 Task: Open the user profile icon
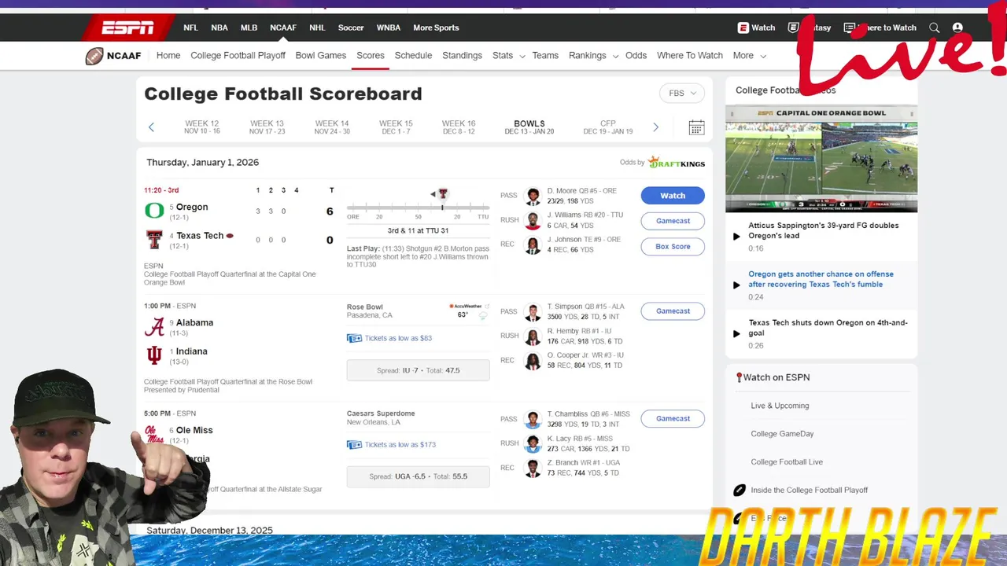pos(957,28)
